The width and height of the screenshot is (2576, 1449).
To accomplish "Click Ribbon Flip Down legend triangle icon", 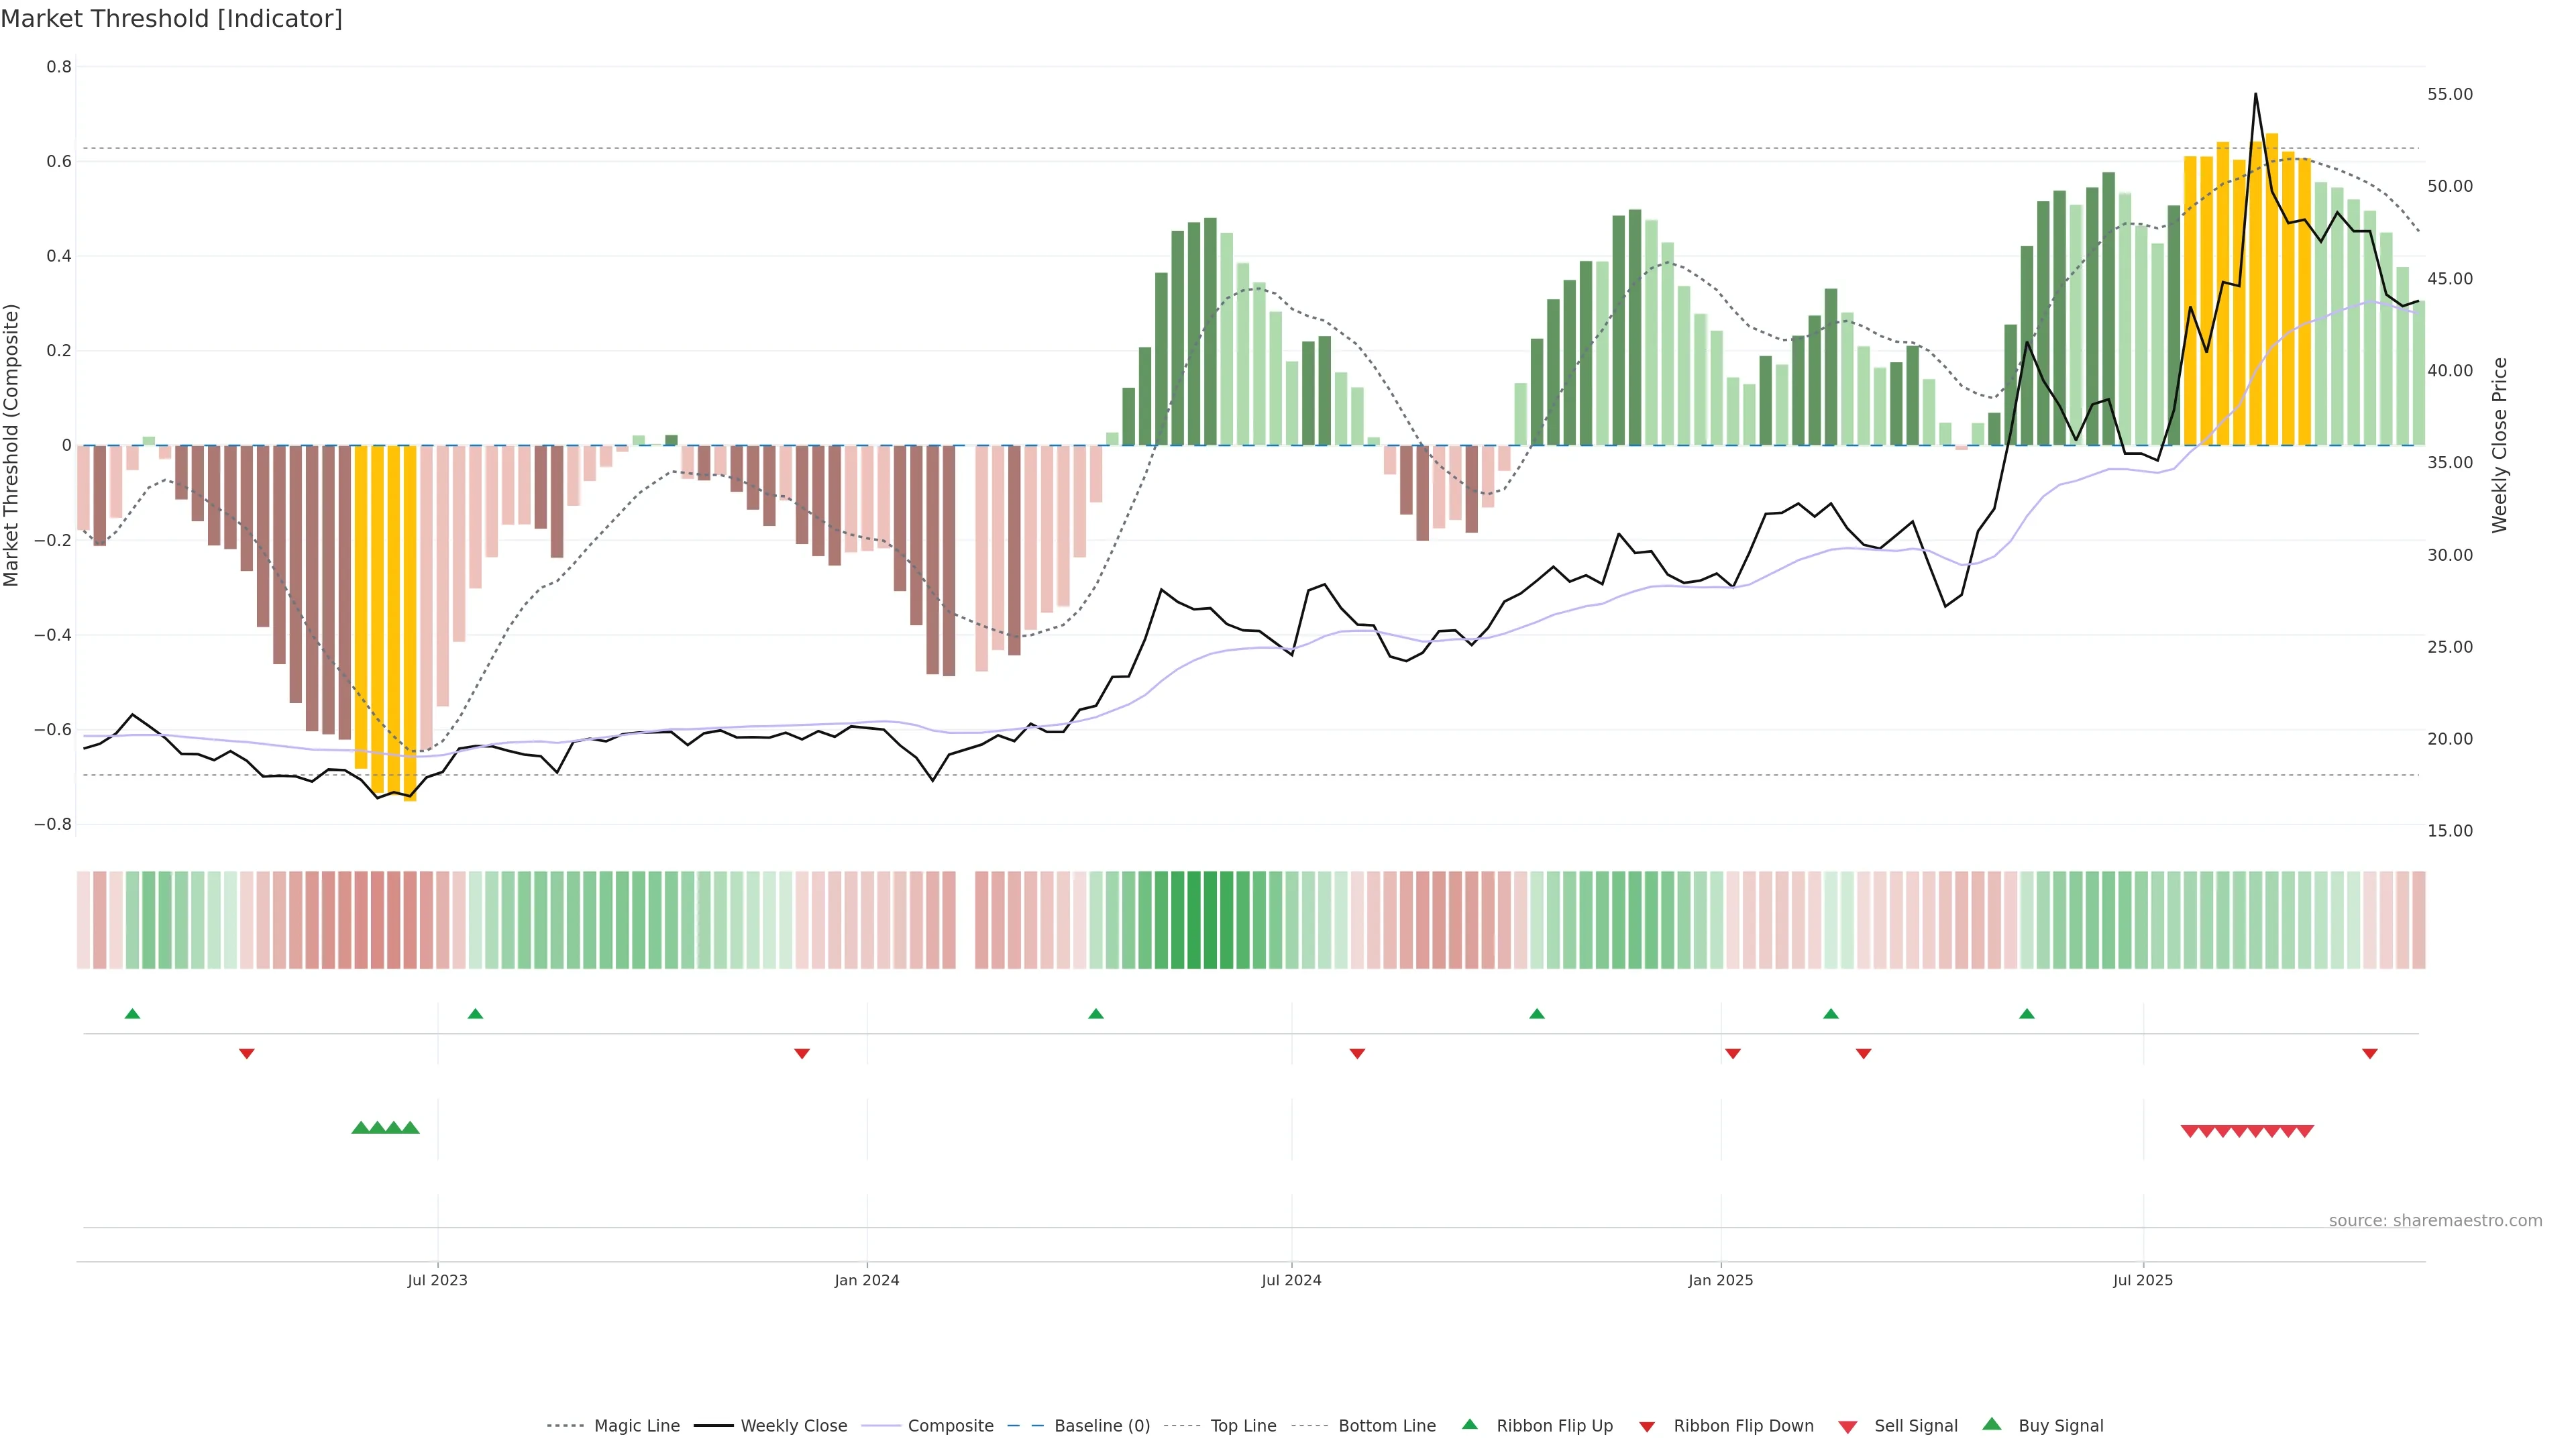I will (x=1647, y=1427).
